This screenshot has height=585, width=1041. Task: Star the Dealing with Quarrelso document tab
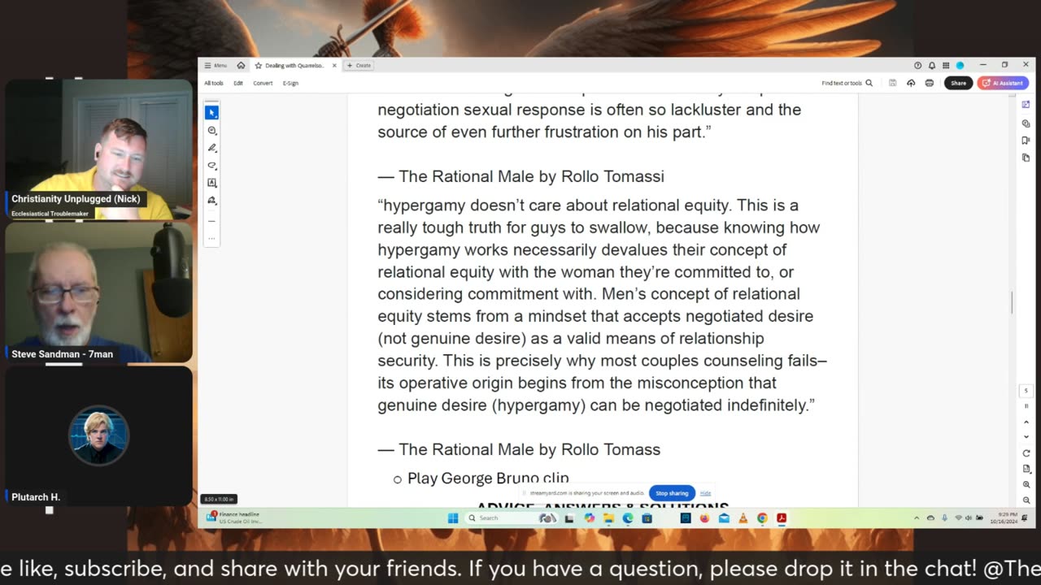259,65
